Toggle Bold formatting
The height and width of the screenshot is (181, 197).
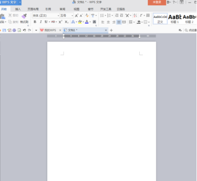35,22
